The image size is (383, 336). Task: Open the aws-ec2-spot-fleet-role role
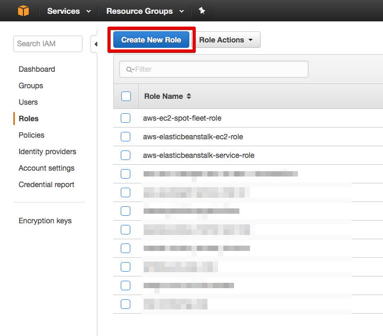coord(182,118)
